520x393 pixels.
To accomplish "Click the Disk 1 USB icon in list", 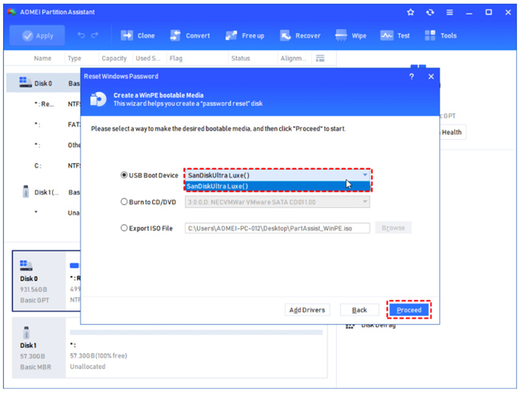I will [26, 191].
